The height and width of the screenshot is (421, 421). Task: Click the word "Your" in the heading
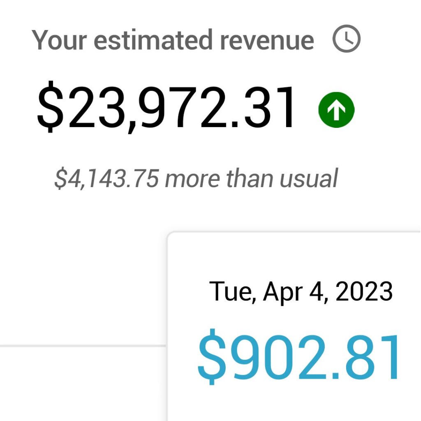59,40
